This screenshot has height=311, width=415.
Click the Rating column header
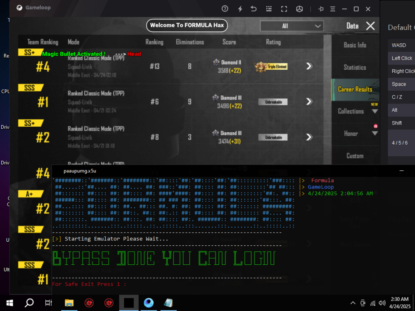click(x=273, y=42)
